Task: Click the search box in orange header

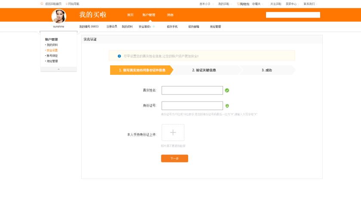Action: coord(293,15)
